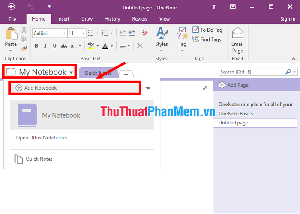300x214 pixels.
Task: Apply numbered list formatting
Action: pyautogui.click(x=105, y=33)
